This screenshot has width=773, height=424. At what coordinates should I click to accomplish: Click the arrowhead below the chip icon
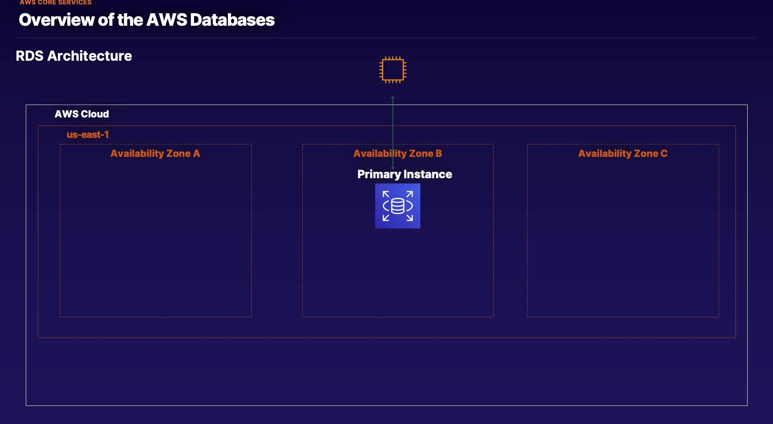click(x=393, y=98)
